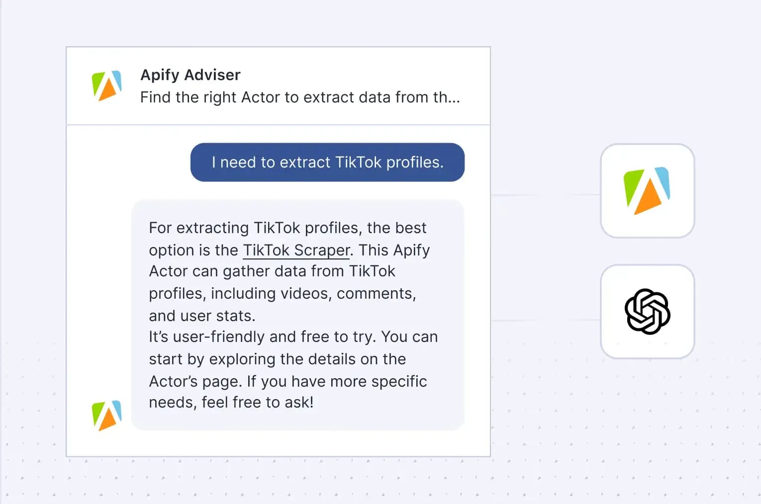Click the 'and user stats.' text

[x=202, y=316]
